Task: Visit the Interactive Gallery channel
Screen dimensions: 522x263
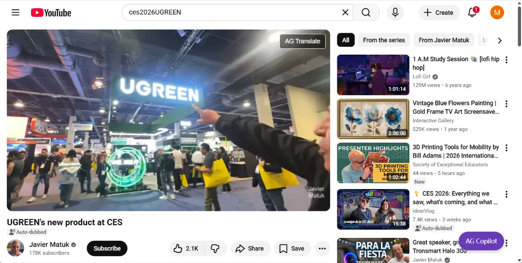Action: click(433, 120)
